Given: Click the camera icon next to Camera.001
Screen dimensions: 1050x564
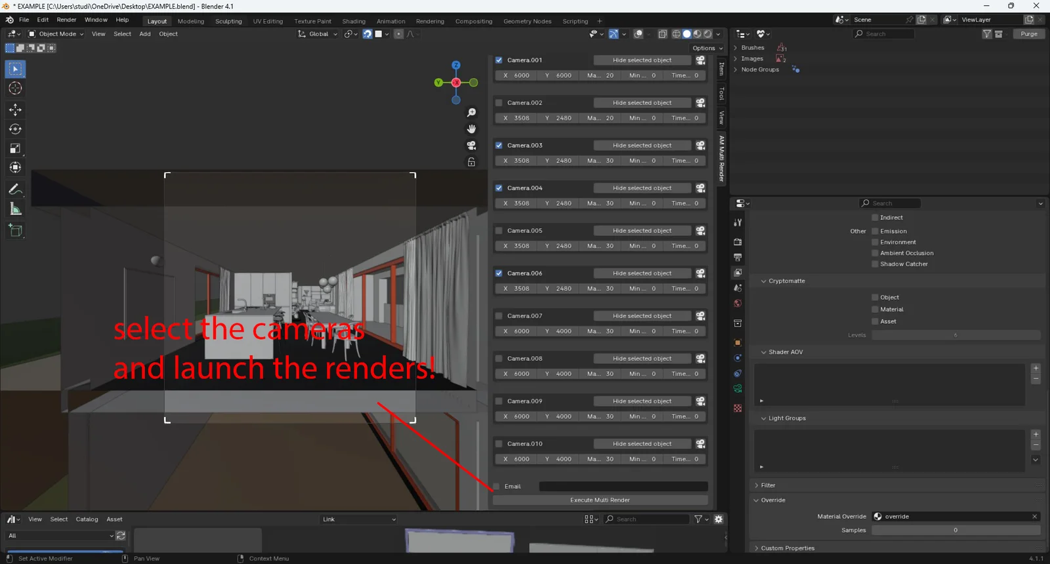Looking at the screenshot, I should (x=700, y=60).
